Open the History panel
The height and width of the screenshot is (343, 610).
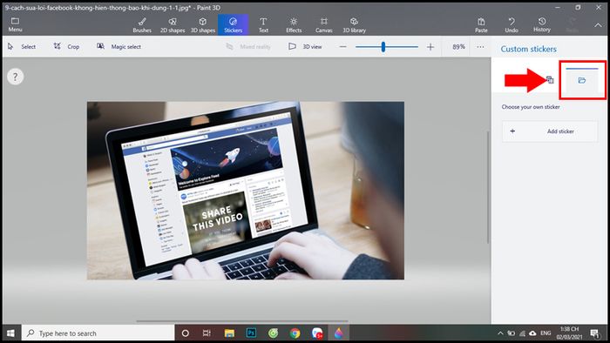pyautogui.click(x=542, y=25)
